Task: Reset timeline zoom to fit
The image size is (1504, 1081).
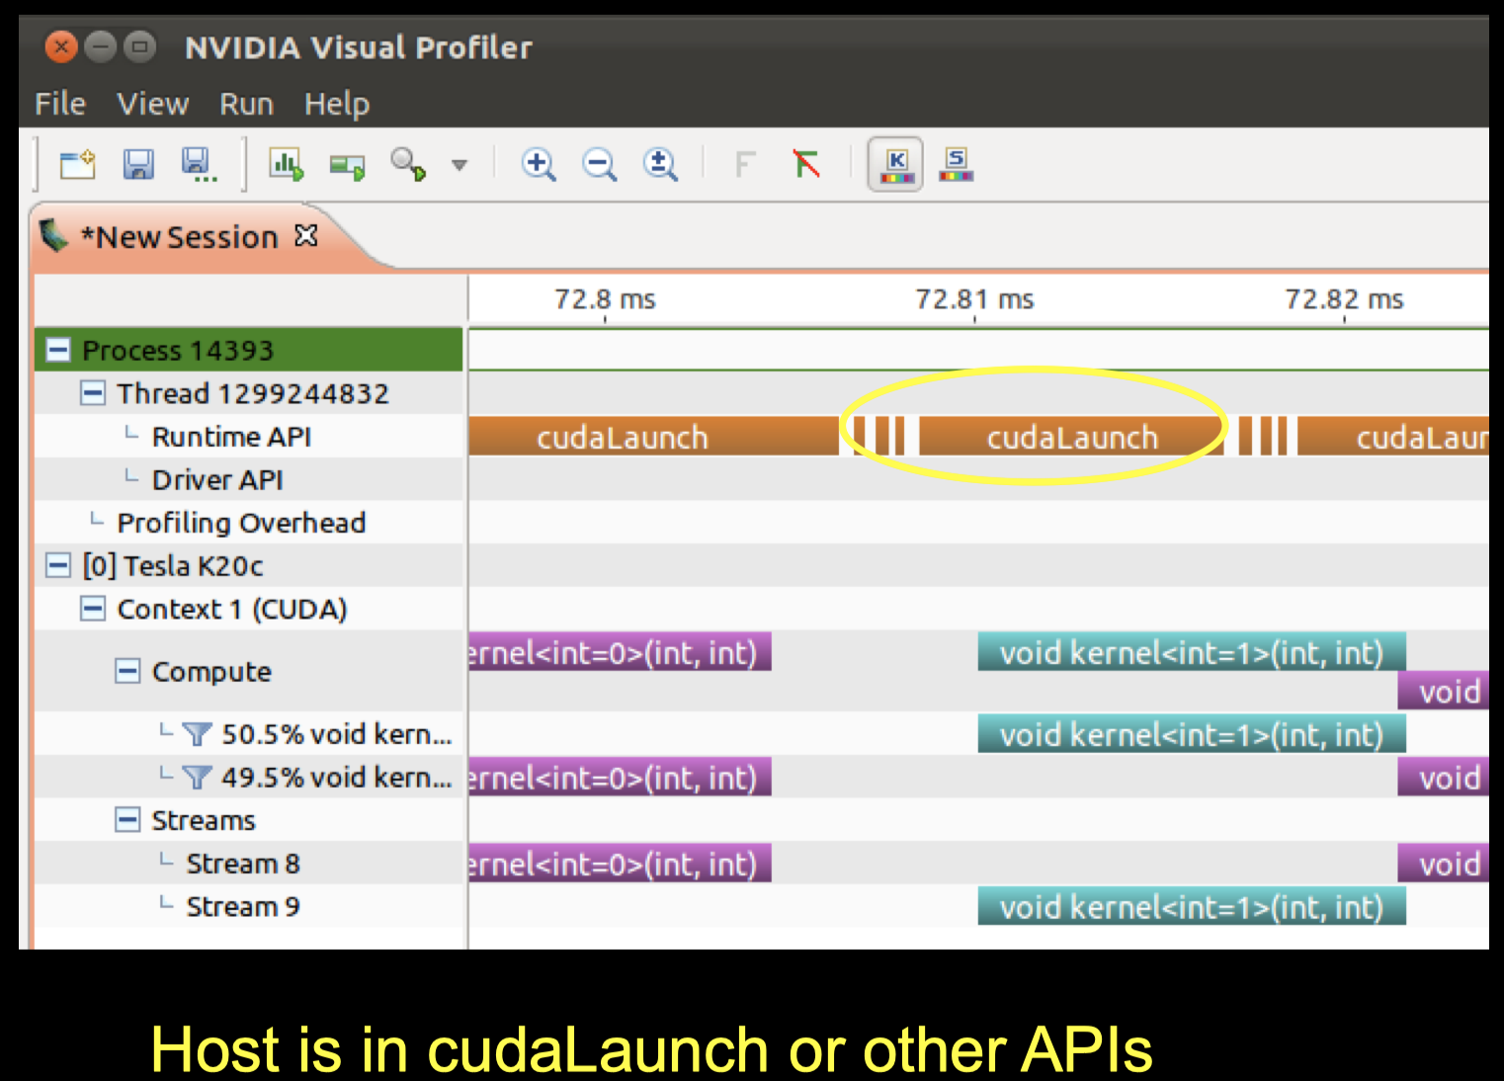Action: click(x=660, y=164)
